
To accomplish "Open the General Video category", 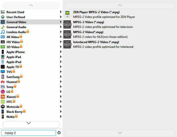I will tap(31, 22).
